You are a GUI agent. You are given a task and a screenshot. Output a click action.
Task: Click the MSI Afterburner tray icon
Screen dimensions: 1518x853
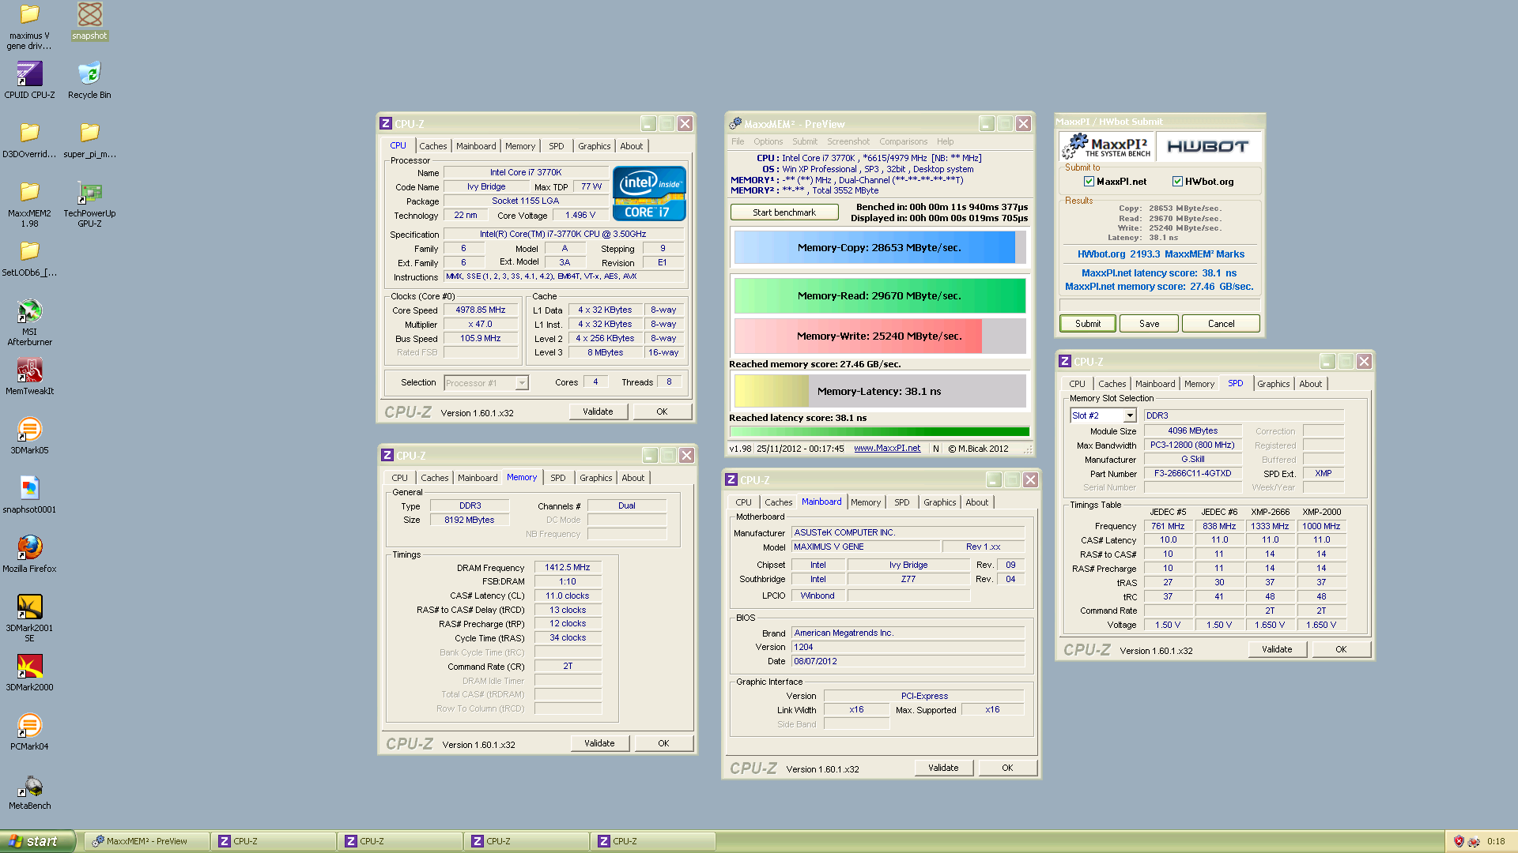click(1474, 841)
